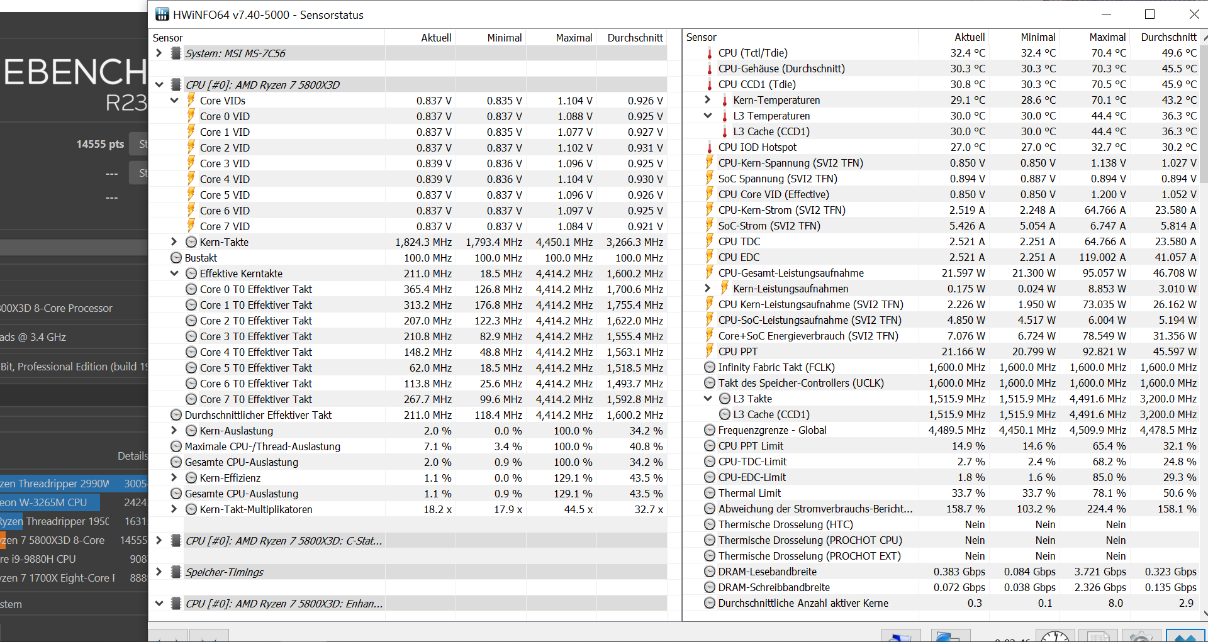The width and height of the screenshot is (1208, 642).
Task: Click the i9-9880H CPU ranking entry in Cinebench
Action: click(74, 559)
